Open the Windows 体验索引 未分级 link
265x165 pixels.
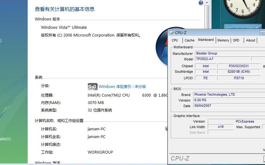pyautogui.click(x=122, y=87)
